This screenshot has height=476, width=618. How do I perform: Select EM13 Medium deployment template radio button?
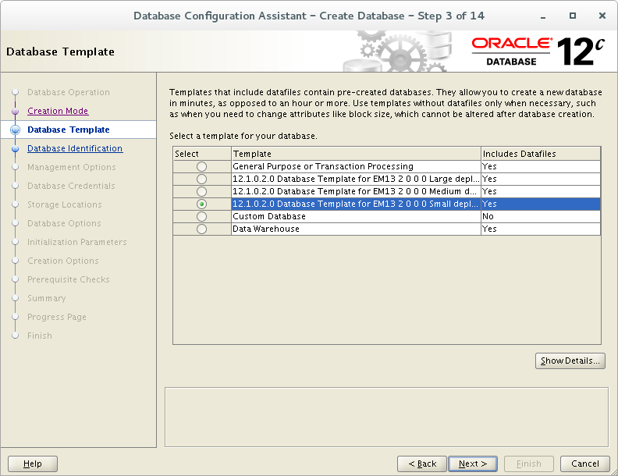[201, 191]
